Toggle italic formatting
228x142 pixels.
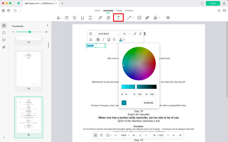coord(103,40)
